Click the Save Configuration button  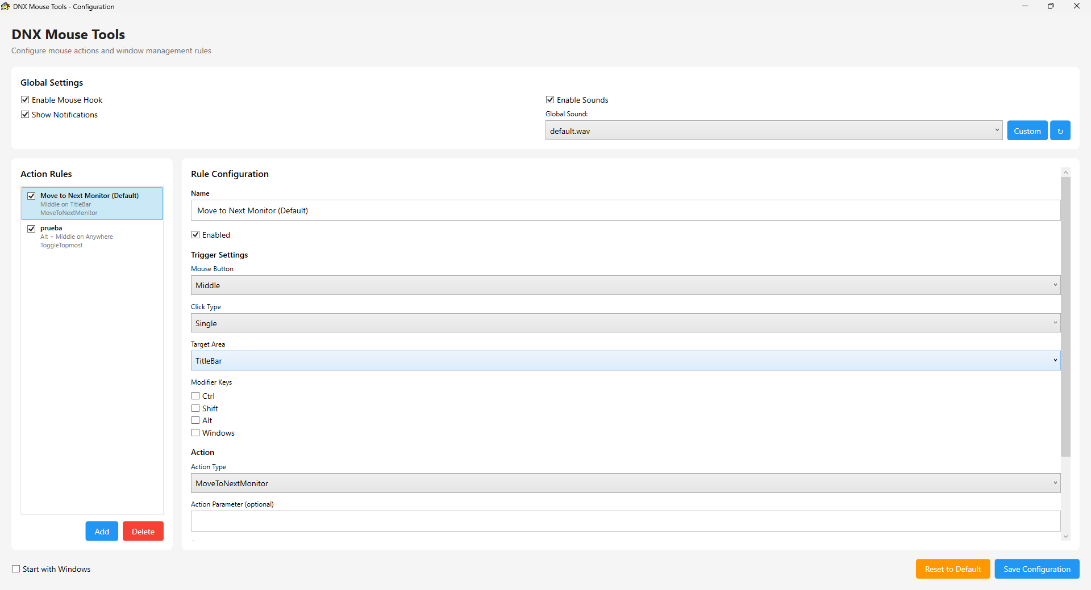pyautogui.click(x=1036, y=569)
